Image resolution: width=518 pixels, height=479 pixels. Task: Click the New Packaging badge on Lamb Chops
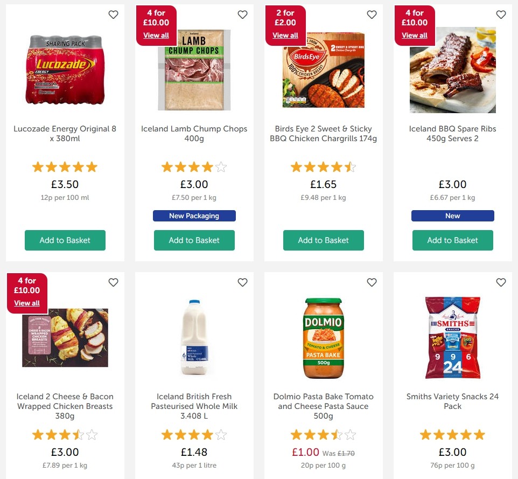[194, 216]
